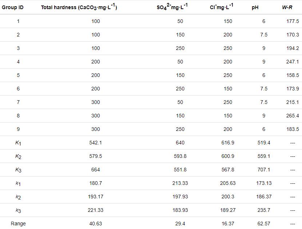Image resolution: width=302 pixels, height=229 pixels.
Task: Click the Group ID column header
Action: 13,8
